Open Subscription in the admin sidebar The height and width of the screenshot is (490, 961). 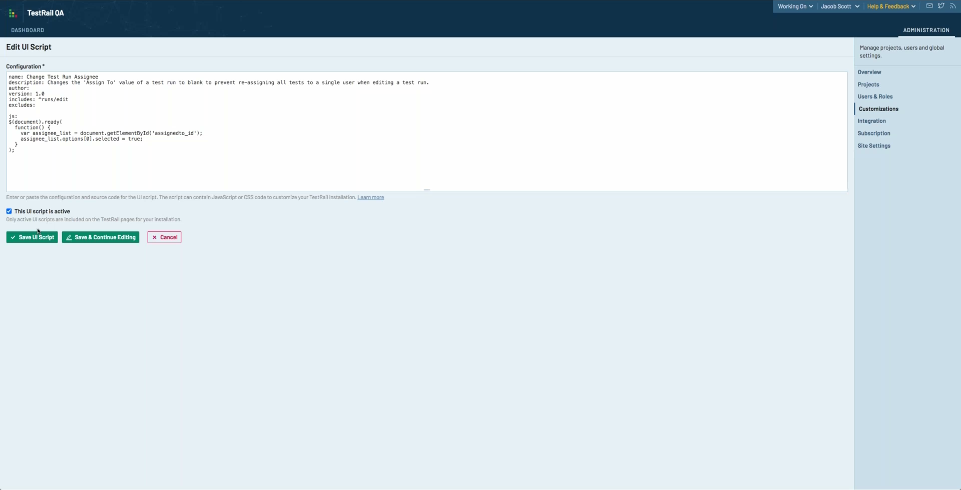tap(873, 133)
